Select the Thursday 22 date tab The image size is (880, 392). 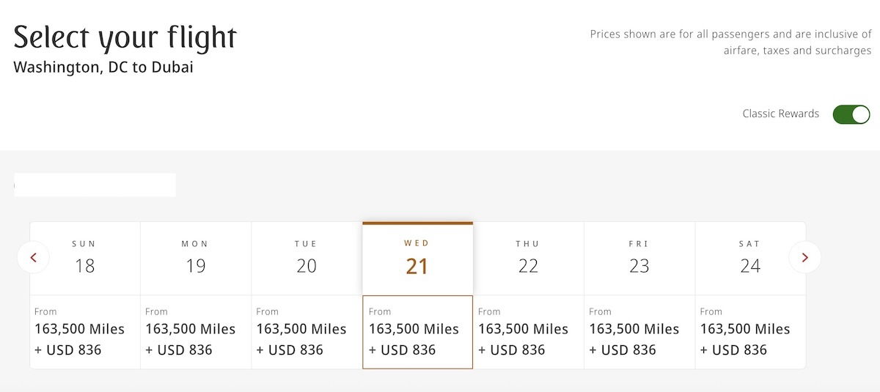click(x=529, y=258)
